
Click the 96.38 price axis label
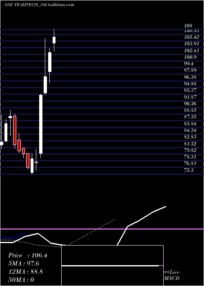[190, 77]
